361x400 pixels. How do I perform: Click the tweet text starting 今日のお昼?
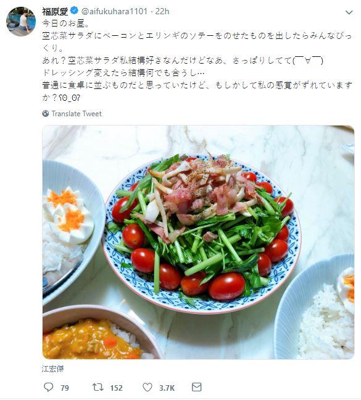click(x=197, y=61)
